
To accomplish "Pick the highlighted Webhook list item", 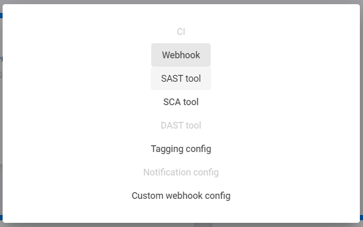I will click(181, 55).
